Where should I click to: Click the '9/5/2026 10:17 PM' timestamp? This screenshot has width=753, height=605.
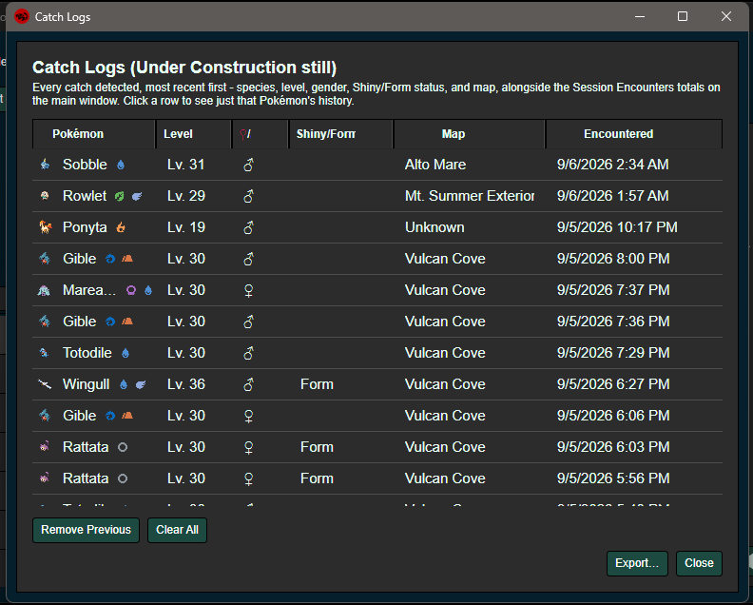point(617,227)
